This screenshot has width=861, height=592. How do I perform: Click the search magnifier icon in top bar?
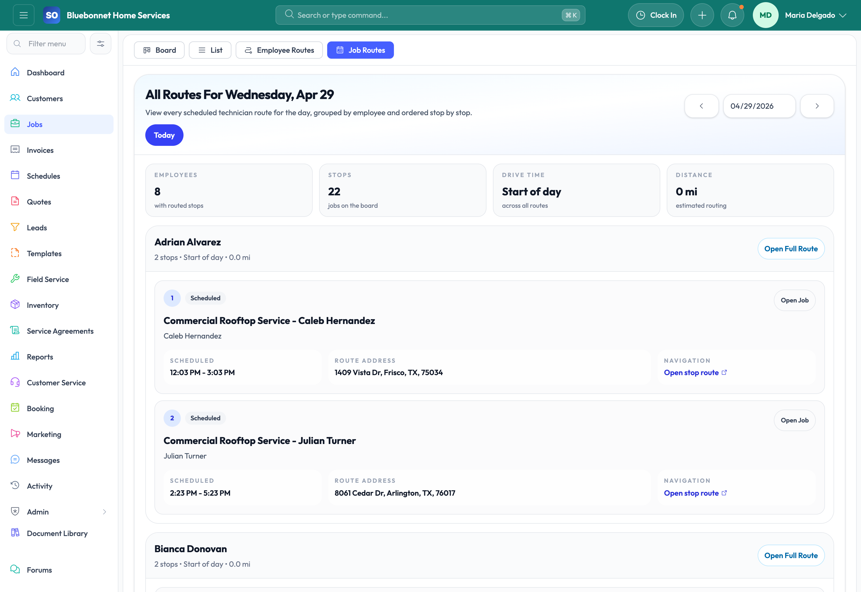pyautogui.click(x=289, y=15)
